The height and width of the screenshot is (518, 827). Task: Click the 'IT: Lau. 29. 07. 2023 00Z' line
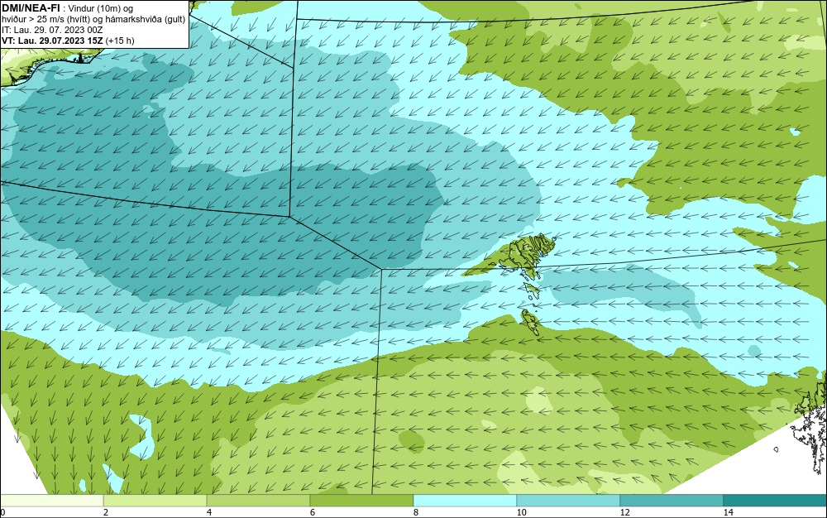[52, 30]
